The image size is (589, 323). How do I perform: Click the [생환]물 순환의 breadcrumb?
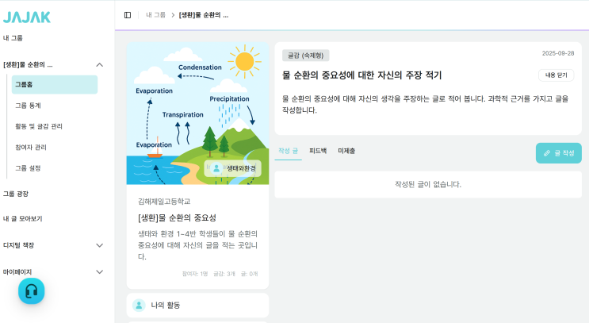click(x=204, y=15)
